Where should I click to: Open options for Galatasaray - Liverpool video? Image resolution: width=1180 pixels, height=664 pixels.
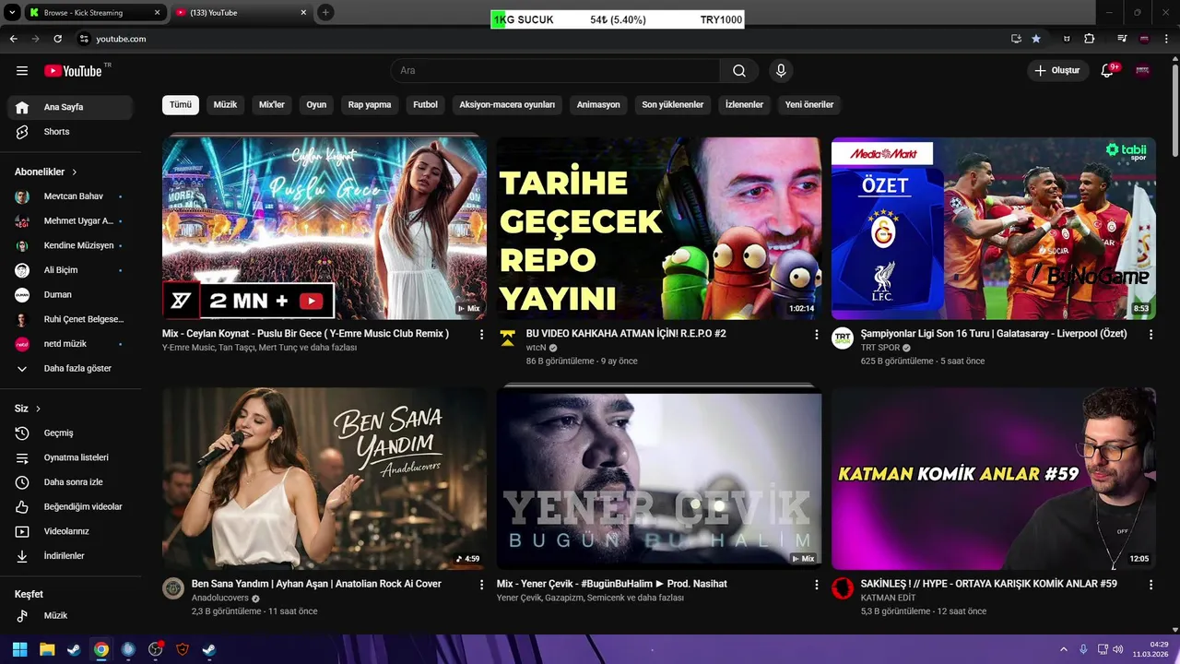(x=1150, y=335)
